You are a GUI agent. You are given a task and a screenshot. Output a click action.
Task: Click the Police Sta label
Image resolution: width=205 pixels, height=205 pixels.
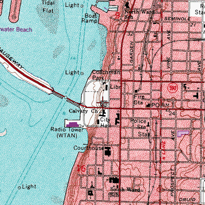(138, 124)
